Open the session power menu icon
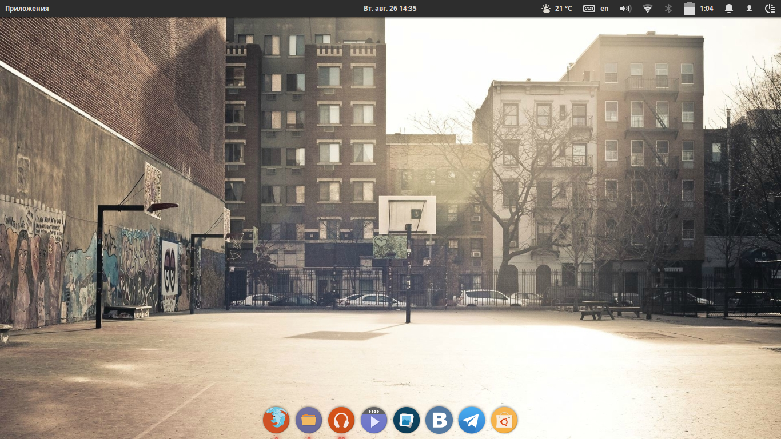The width and height of the screenshot is (781, 439). [x=770, y=9]
